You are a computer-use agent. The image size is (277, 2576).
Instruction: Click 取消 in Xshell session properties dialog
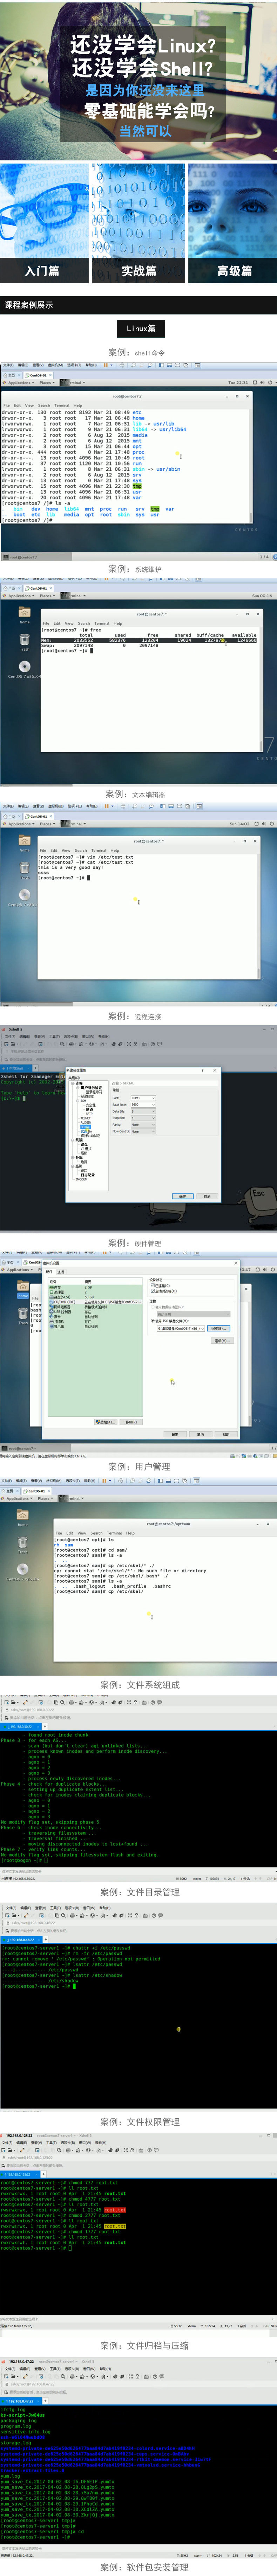coord(207,1196)
